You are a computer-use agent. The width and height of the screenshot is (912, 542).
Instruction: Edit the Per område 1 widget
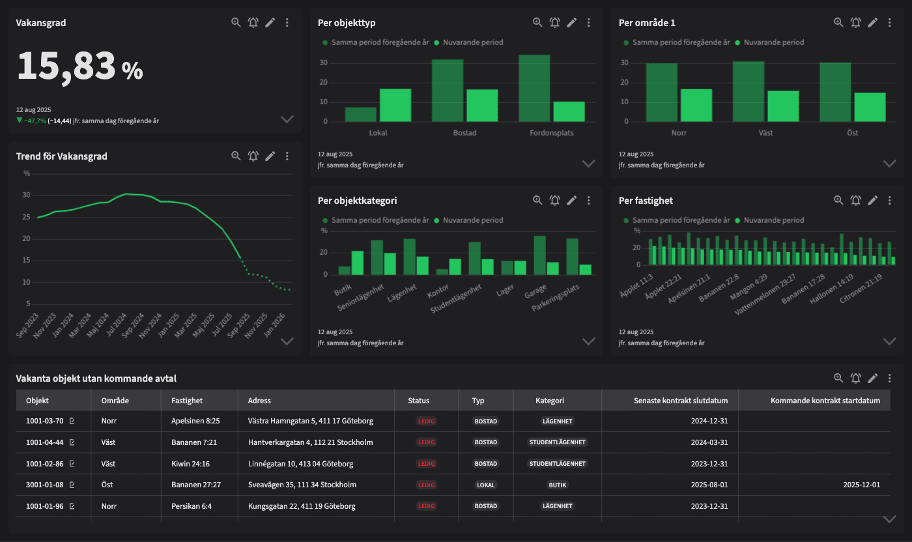click(x=873, y=22)
